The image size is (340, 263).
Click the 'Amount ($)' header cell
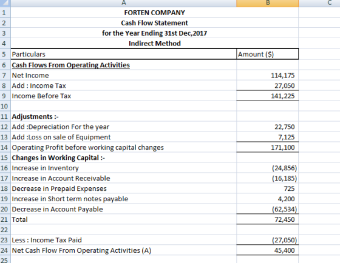pyautogui.click(x=267, y=54)
